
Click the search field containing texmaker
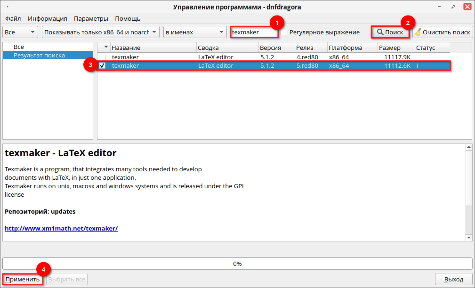pos(254,32)
